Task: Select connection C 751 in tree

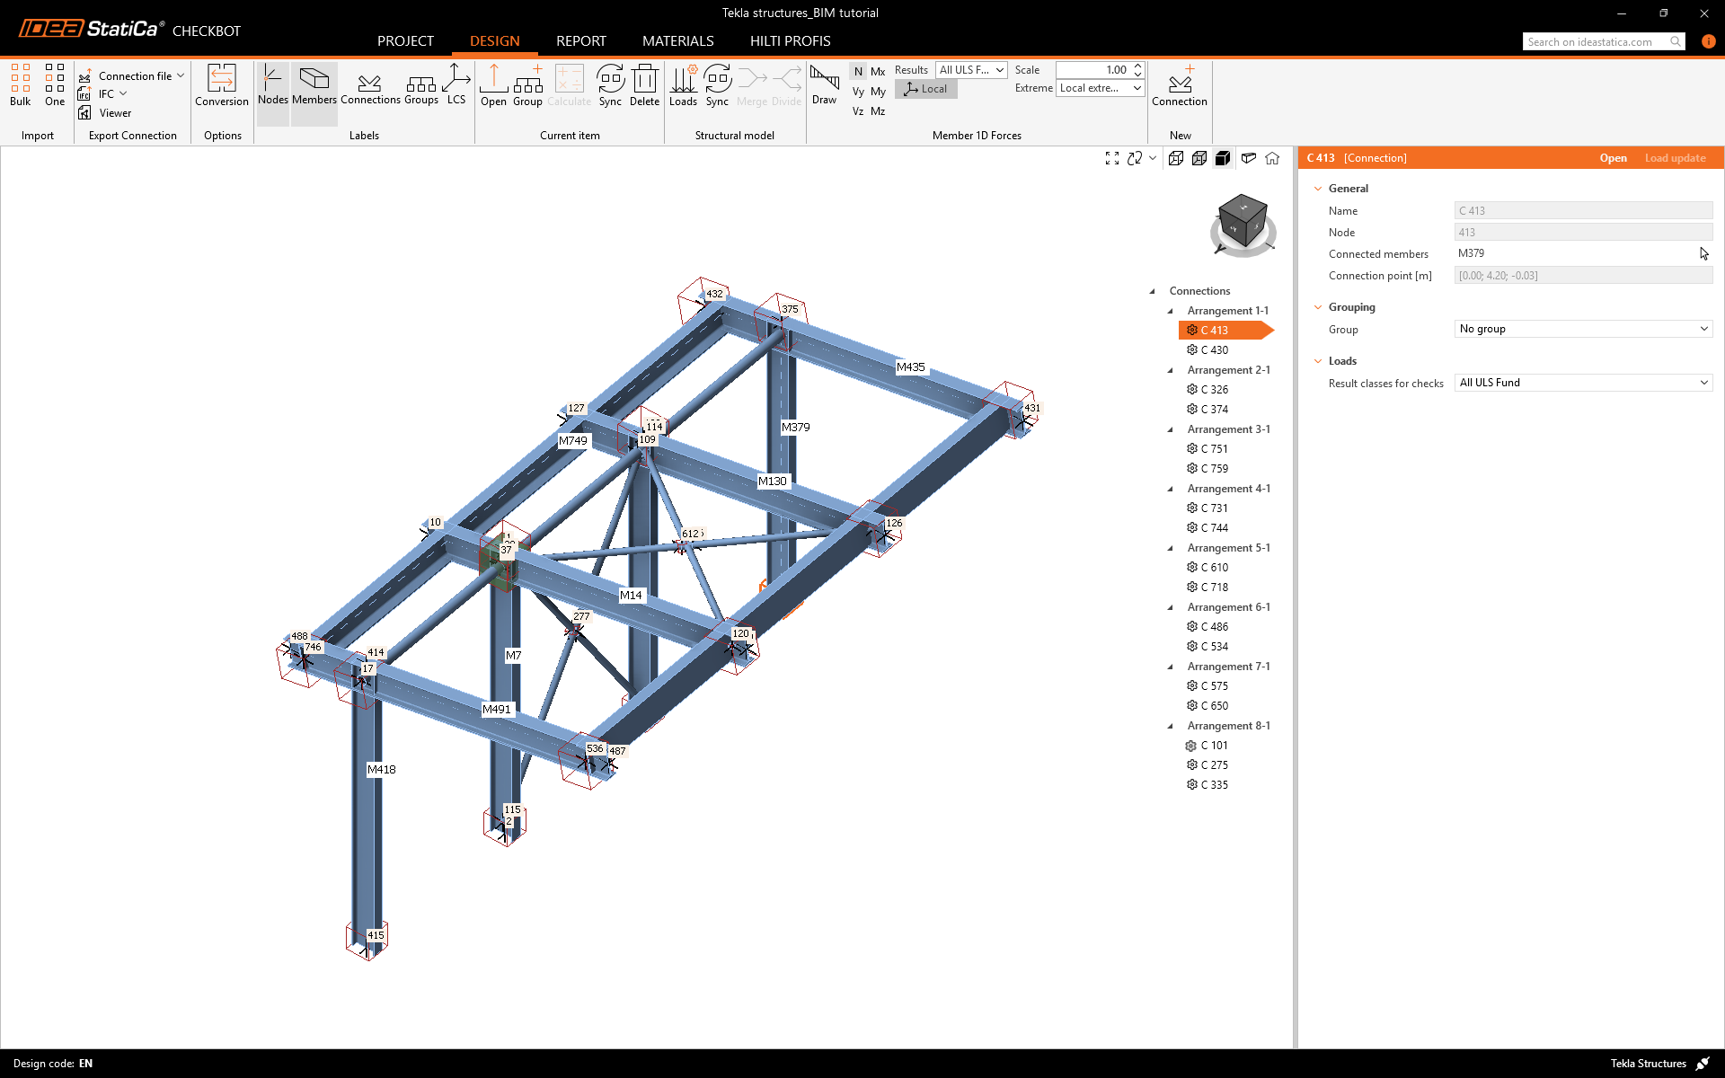Action: coord(1214,449)
